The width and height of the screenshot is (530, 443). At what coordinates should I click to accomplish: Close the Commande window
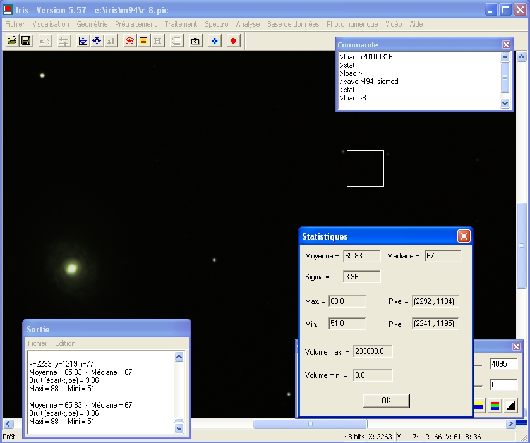pyautogui.click(x=506, y=45)
